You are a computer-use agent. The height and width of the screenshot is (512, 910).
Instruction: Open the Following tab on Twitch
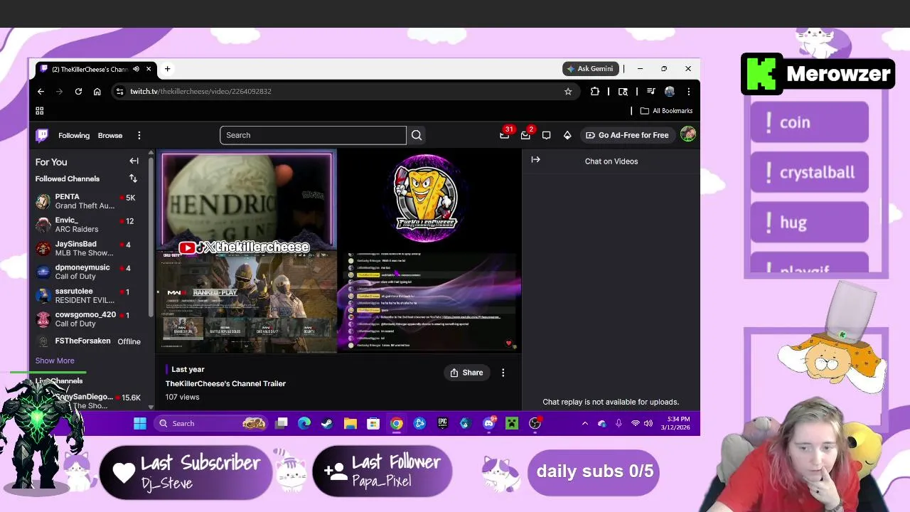coord(74,135)
